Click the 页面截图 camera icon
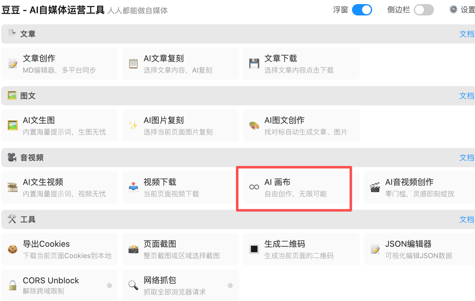The width and height of the screenshot is (475, 301). pos(133,249)
